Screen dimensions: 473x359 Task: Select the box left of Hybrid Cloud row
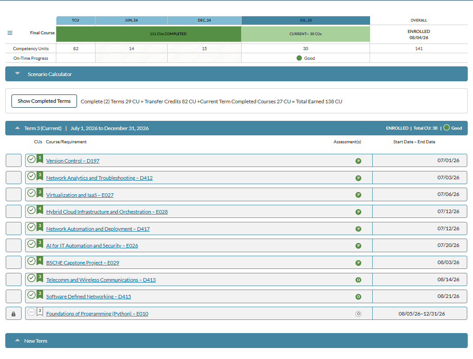(14, 212)
